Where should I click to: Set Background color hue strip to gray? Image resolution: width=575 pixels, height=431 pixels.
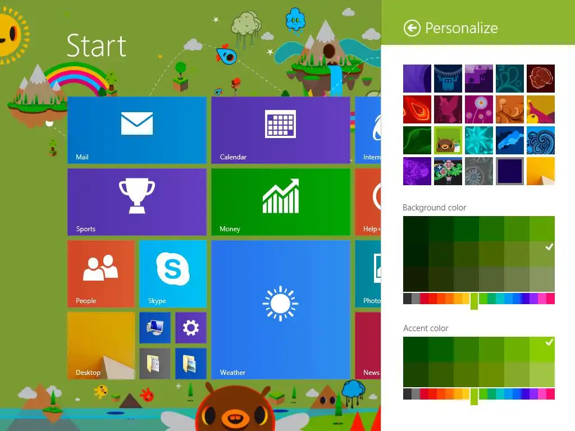click(416, 299)
